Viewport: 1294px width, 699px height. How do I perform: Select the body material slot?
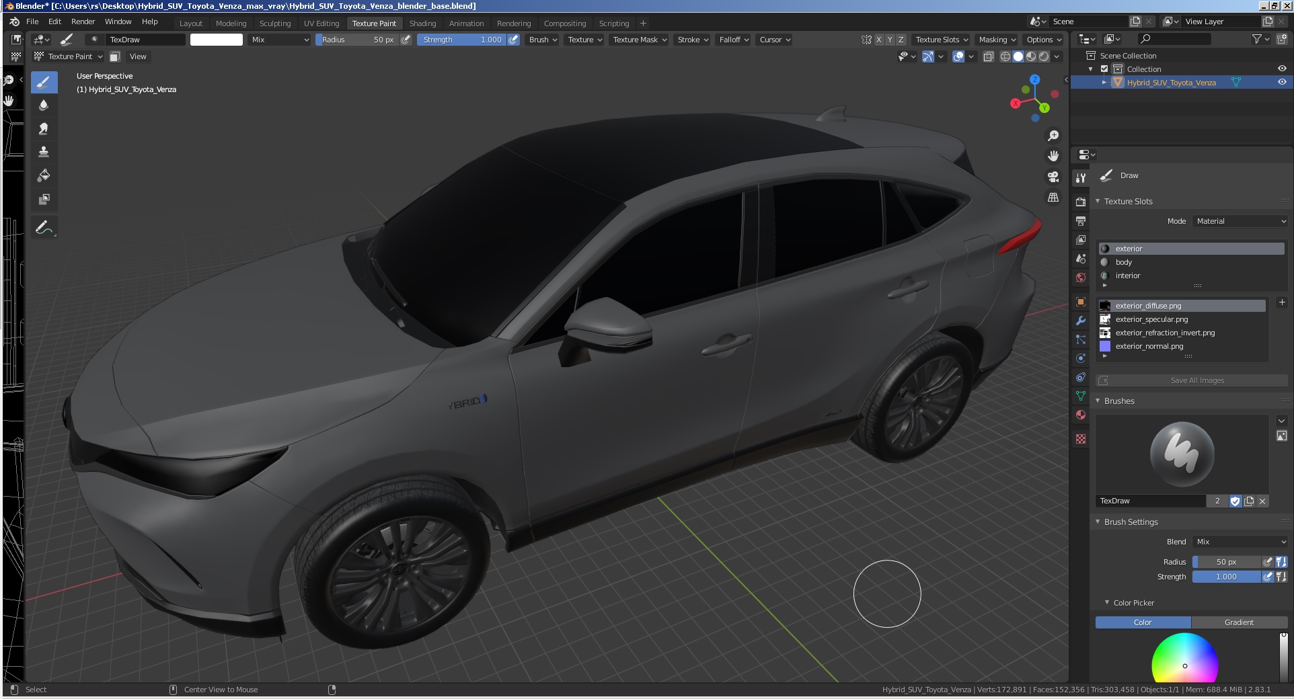click(1191, 262)
